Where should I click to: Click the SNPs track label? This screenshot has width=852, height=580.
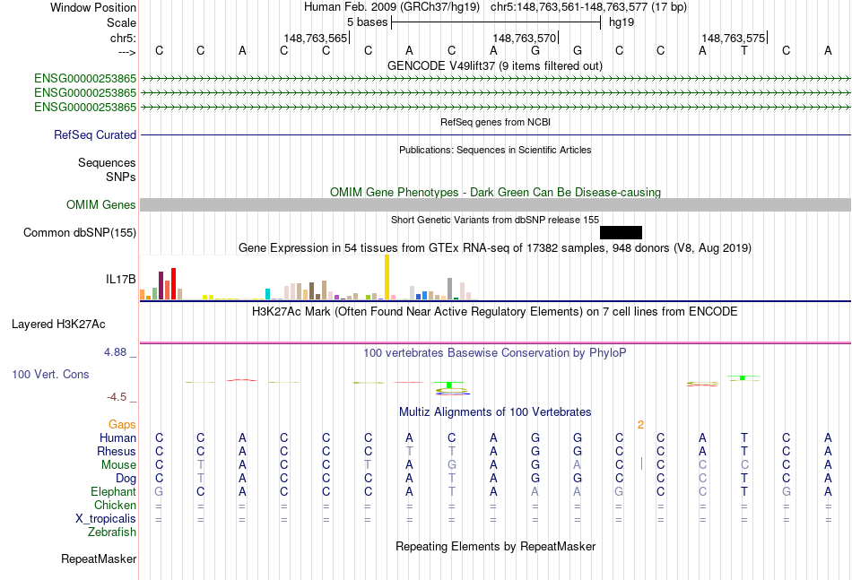pyautogui.click(x=121, y=177)
